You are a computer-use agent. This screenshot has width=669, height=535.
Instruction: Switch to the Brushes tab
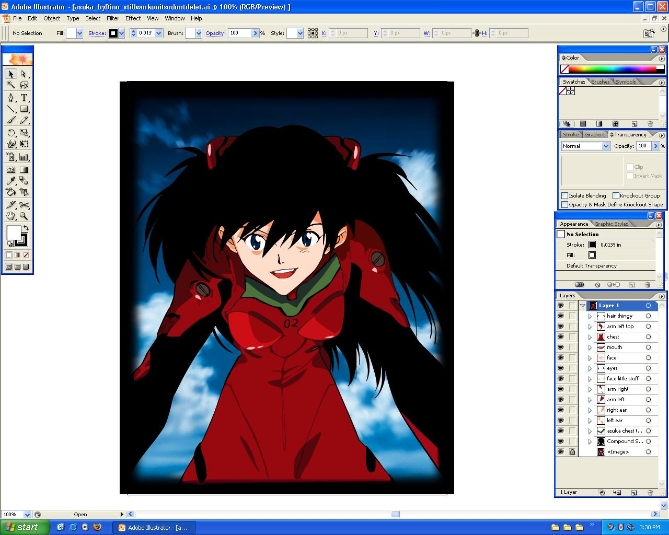coord(601,82)
